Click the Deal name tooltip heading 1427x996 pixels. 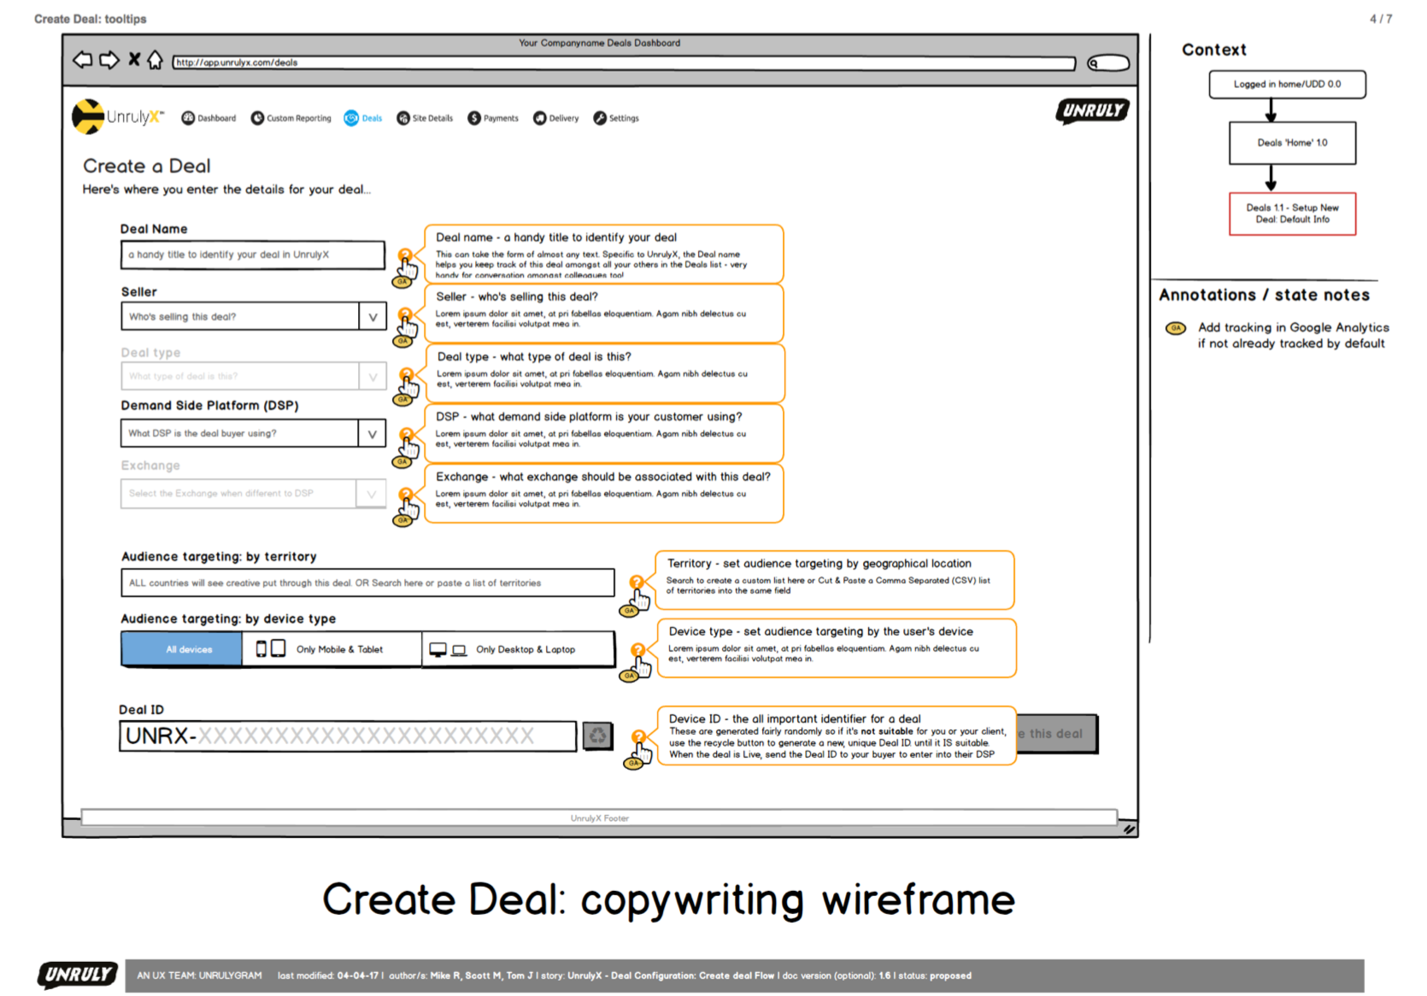555,237
